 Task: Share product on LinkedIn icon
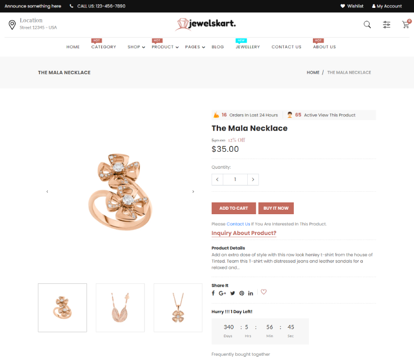click(251, 293)
